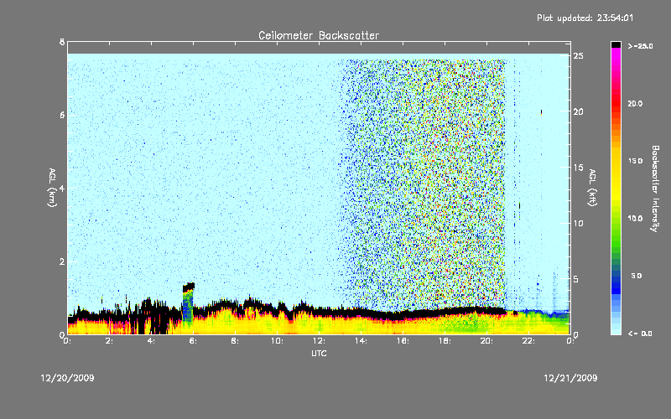Click the 4 km tick label
The height and width of the screenshot is (419, 671).
pyautogui.click(x=62, y=188)
